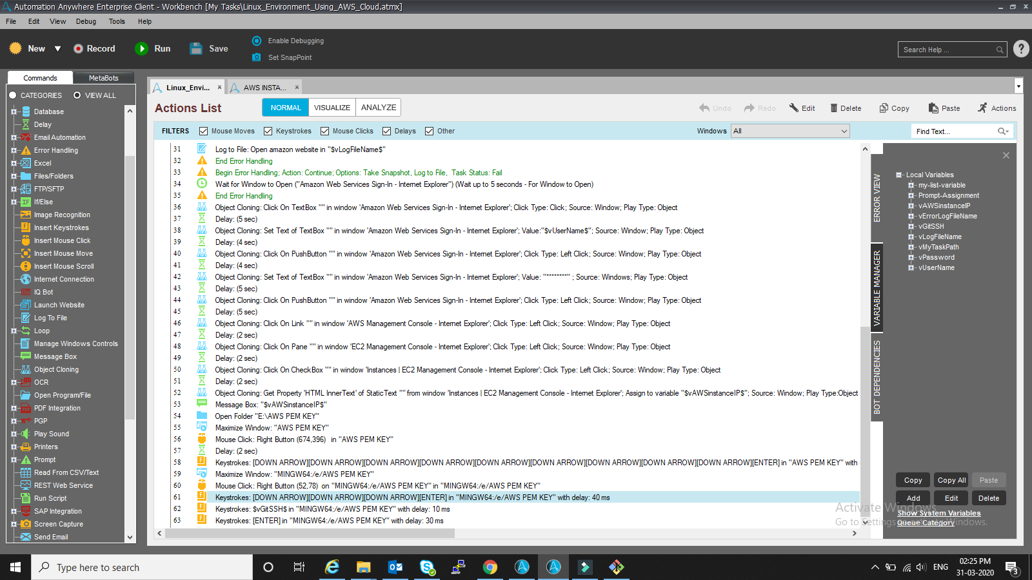
Task: Switch to the VISUALIZE view
Action: click(332, 108)
